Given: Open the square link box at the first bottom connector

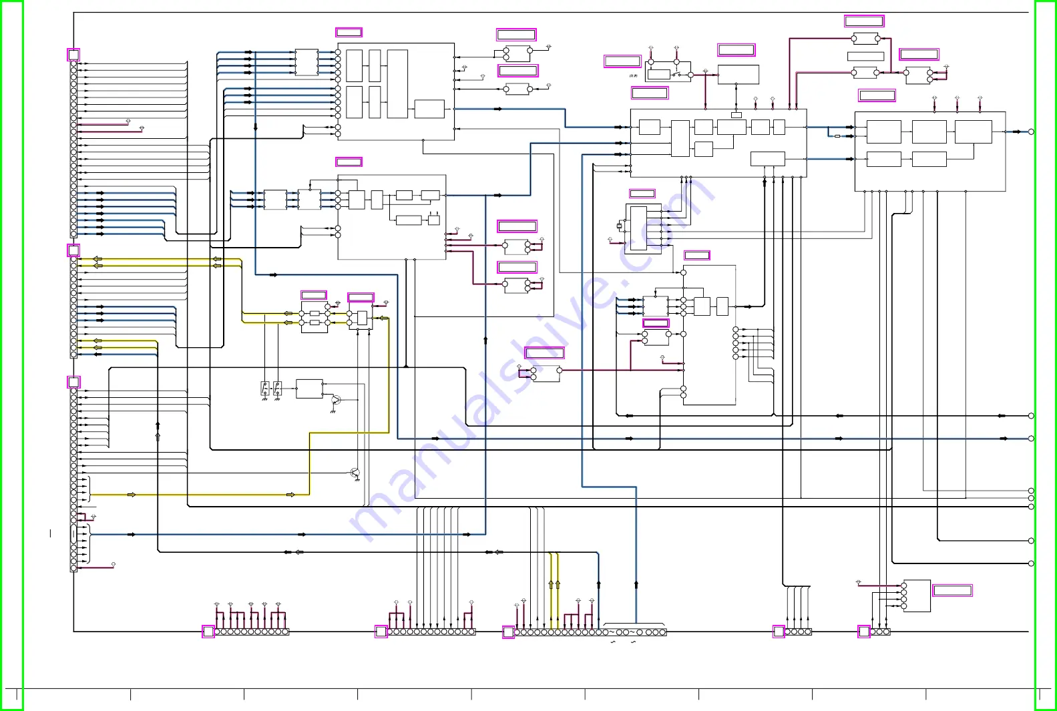Looking at the screenshot, I should [x=208, y=632].
